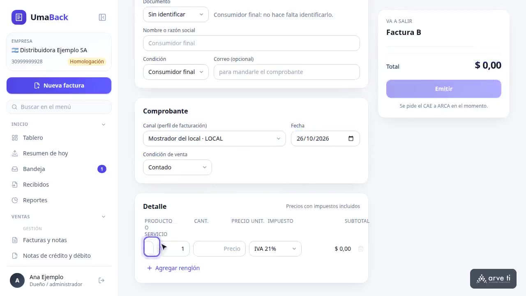
Task: Click the Bandeja inbox icon
Action: point(15,169)
